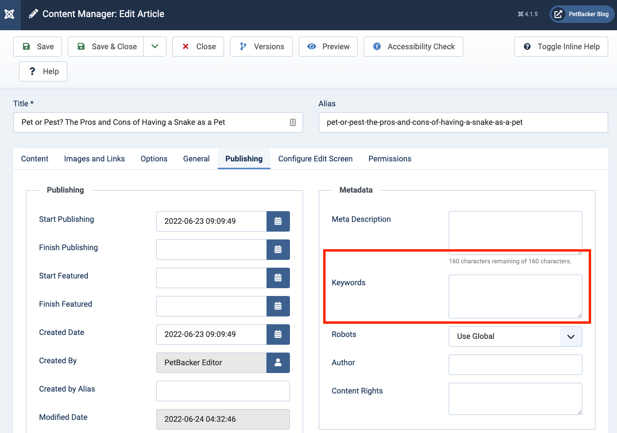The height and width of the screenshot is (433, 617).
Task: Preview the article
Action: point(328,46)
